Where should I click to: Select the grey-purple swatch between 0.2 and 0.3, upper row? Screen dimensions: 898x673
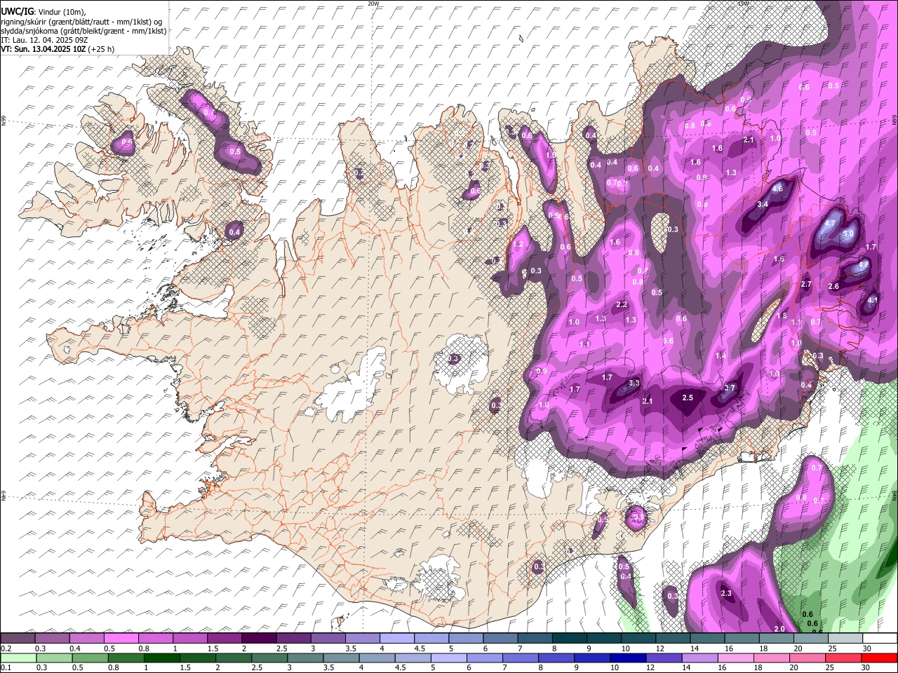click(x=18, y=639)
